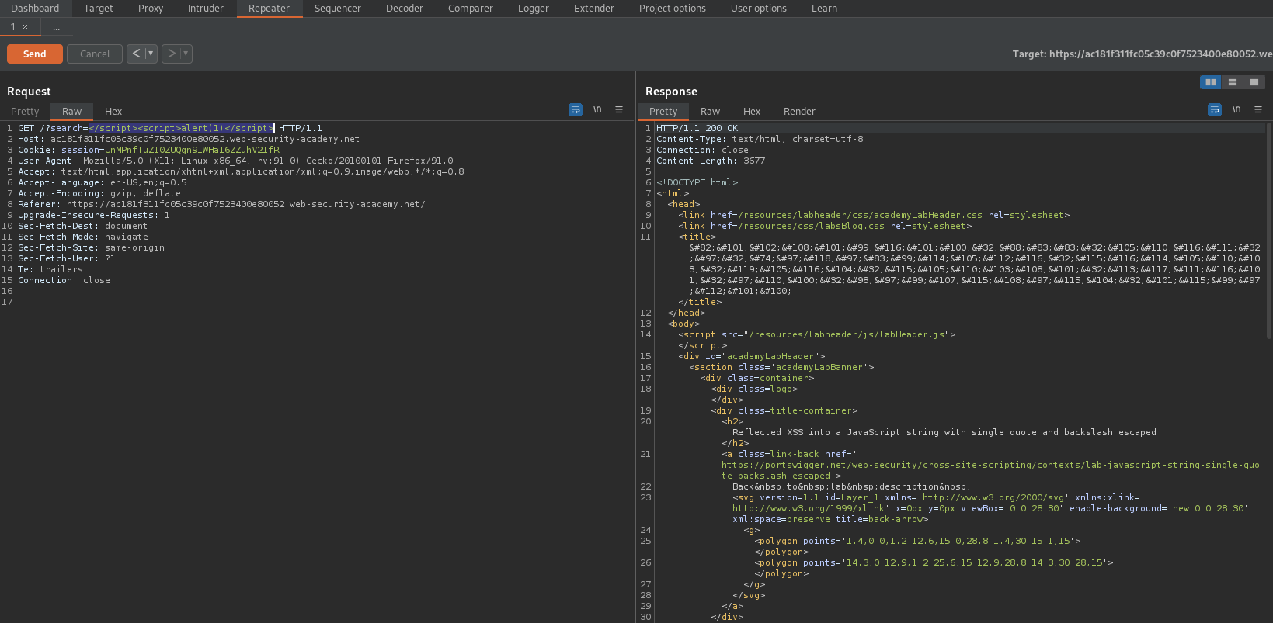Switch to Logger tab
1273x623 pixels.
point(534,9)
